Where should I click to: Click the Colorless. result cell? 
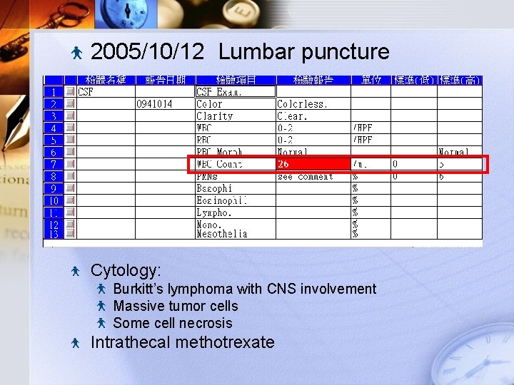pos(313,104)
